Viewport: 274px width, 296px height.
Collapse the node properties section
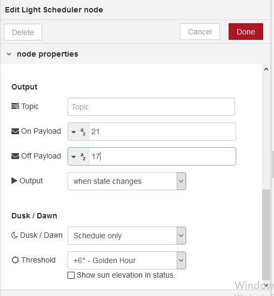9,54
